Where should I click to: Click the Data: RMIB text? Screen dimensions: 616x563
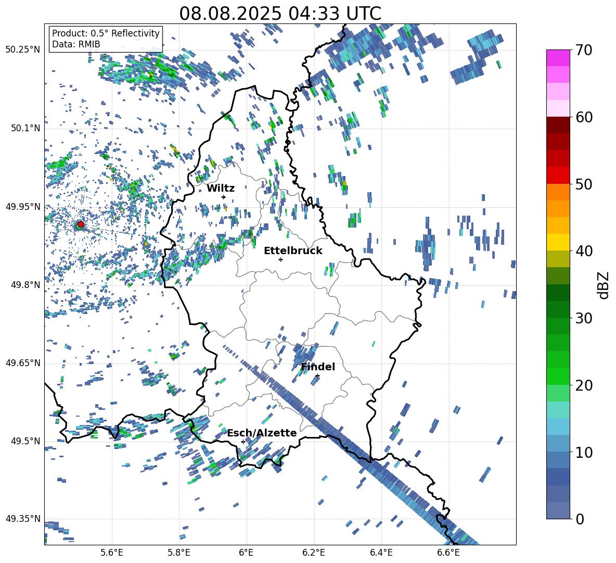[76, 44]
